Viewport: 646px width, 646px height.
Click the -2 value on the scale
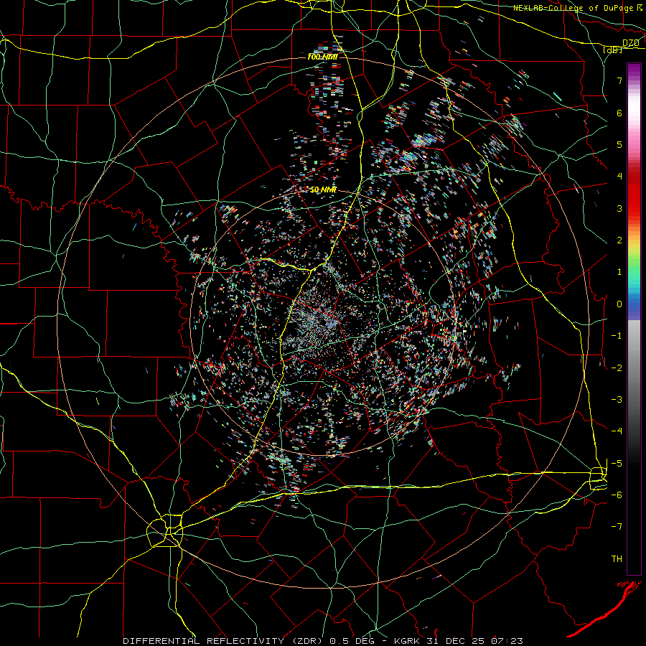(617, 368)
